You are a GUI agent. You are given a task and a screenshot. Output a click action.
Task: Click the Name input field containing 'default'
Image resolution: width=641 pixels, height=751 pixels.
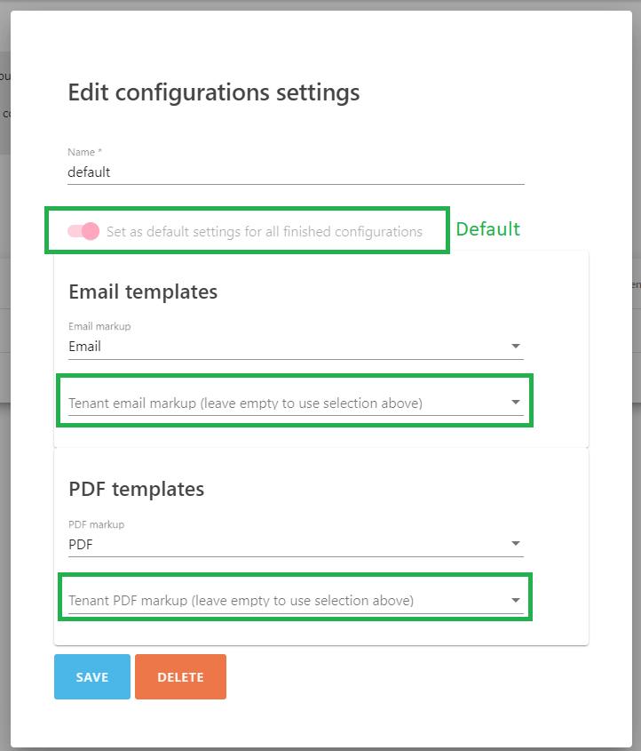295,172
